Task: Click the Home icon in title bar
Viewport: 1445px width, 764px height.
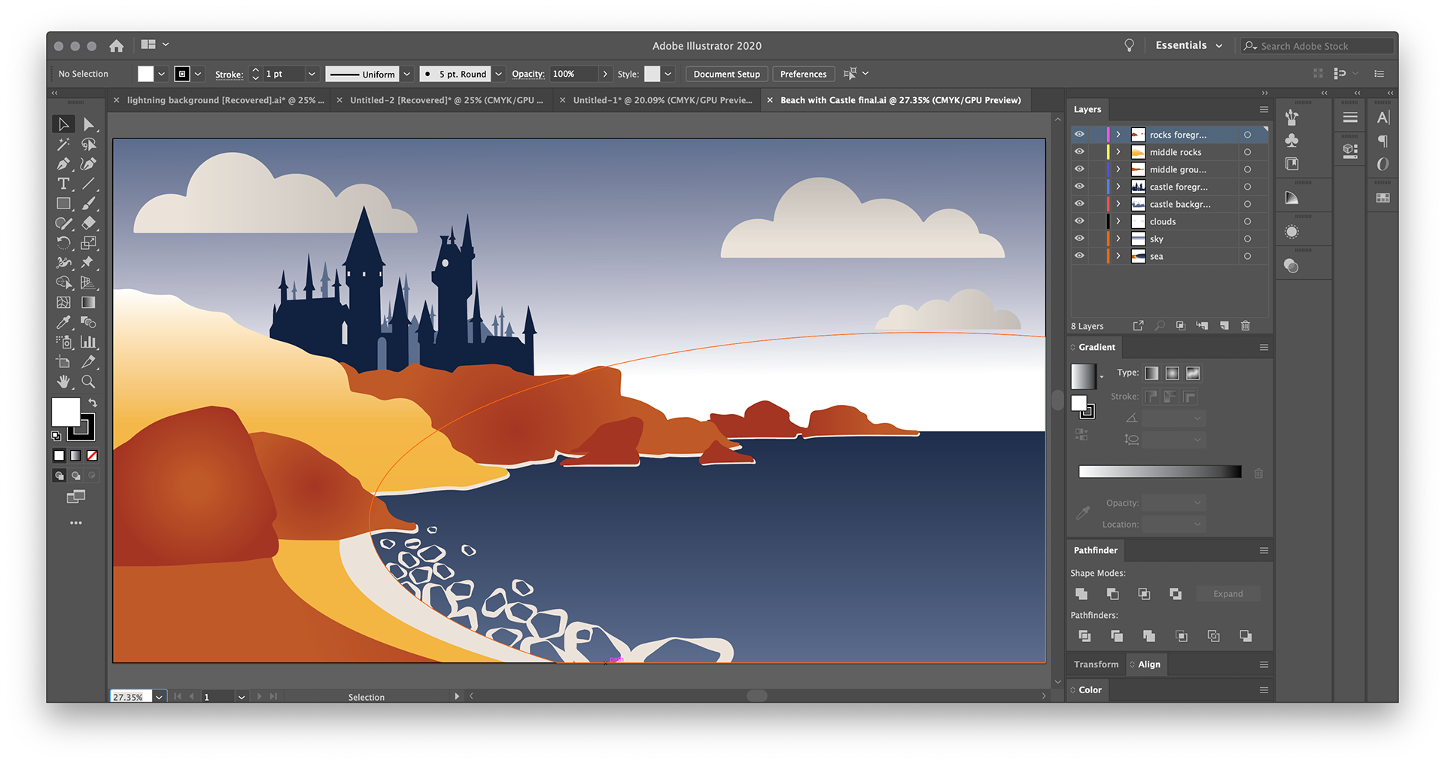Action: click(117, 46)
